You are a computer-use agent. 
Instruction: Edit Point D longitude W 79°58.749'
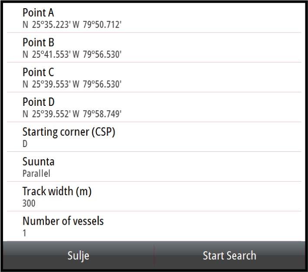click(x=97, y=114)
